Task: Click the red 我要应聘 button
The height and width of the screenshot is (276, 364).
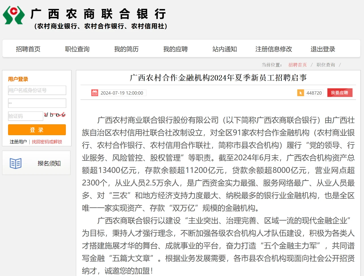Action: [x=340, y=93]
